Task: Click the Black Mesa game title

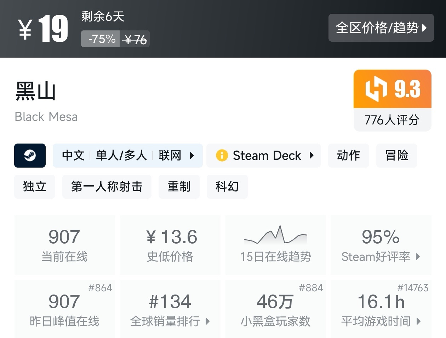Action: point(46,117)
